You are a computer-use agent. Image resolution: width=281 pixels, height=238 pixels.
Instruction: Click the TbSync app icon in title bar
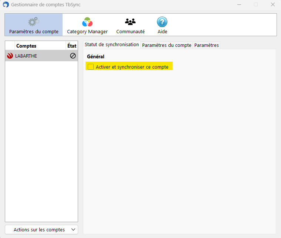click(6, 4)
